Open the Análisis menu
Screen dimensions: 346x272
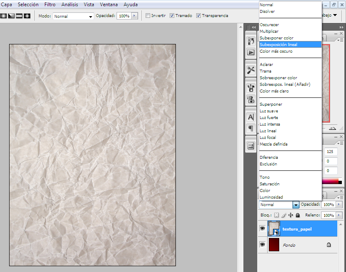[x=70, y=5]
